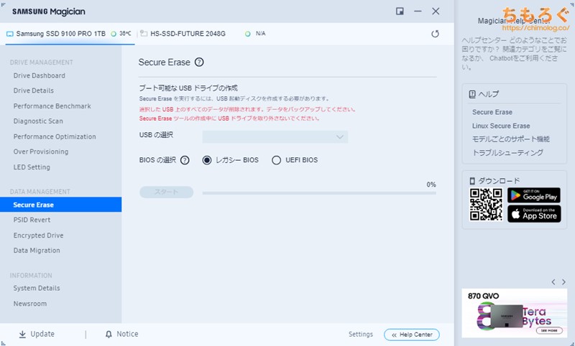The width and height of the screenshot is (575, 346).
Task: Click the phone icon beside ダウンロード
Action: (x=472, y=181)
